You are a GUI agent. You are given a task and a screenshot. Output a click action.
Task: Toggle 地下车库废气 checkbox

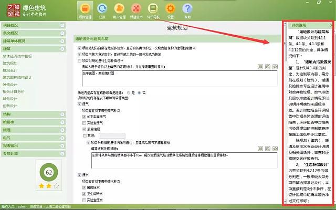[84, 117]
